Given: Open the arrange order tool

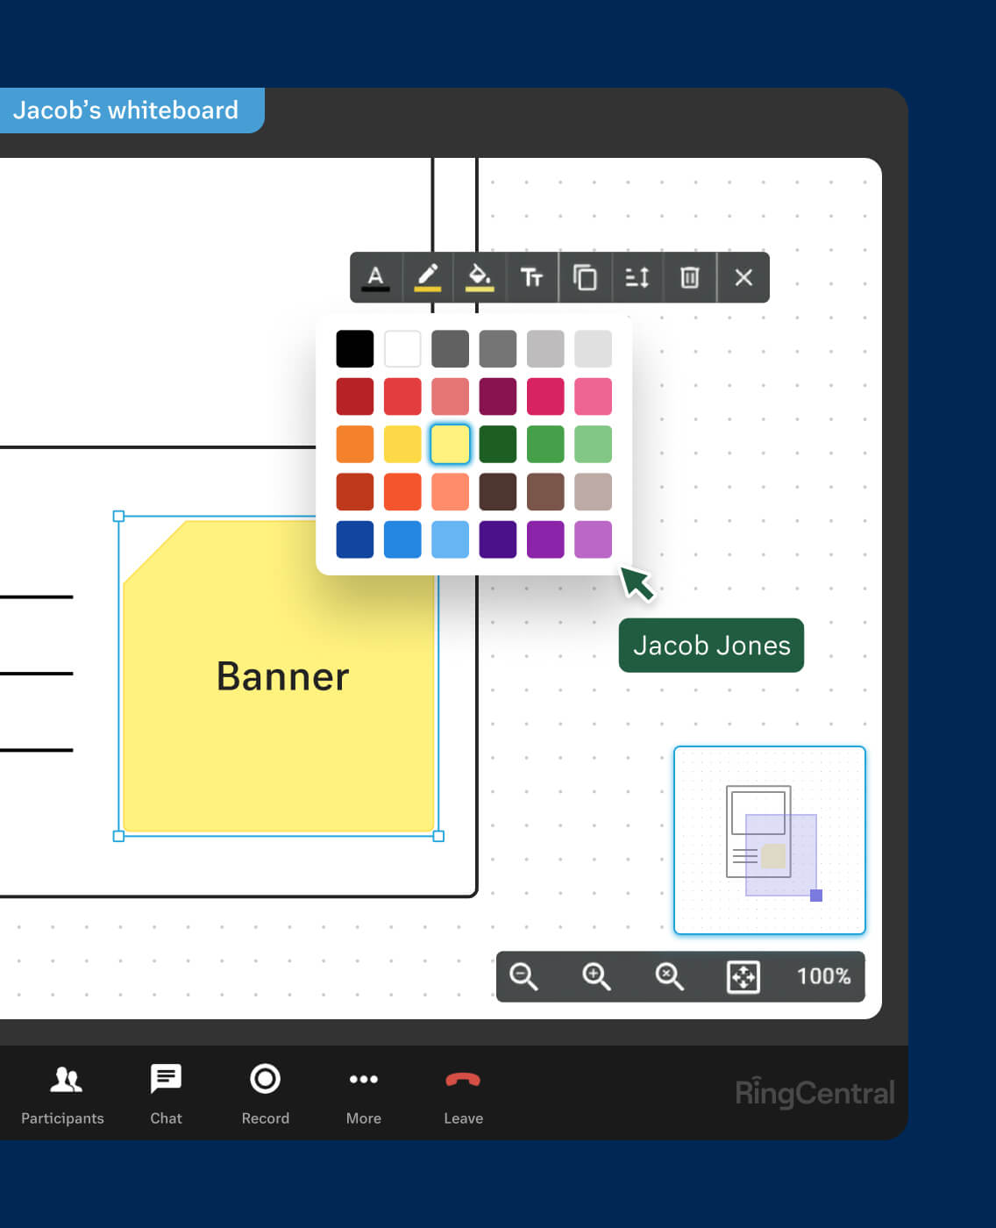Looking at the screenshot, I should tap(637, 278).
